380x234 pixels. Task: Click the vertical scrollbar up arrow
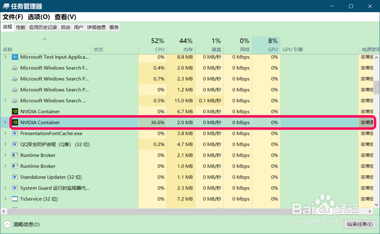[x=376, y=58]
